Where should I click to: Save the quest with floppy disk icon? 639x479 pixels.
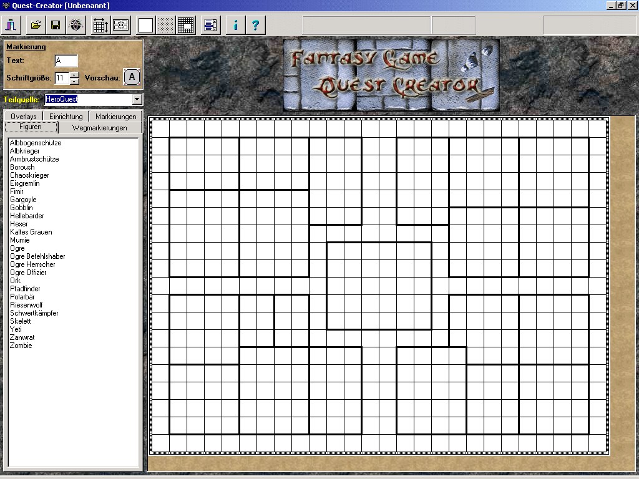(x=56, y=25)
